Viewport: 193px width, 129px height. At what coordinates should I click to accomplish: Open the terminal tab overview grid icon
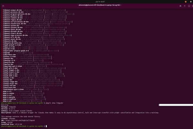[180, 6]
